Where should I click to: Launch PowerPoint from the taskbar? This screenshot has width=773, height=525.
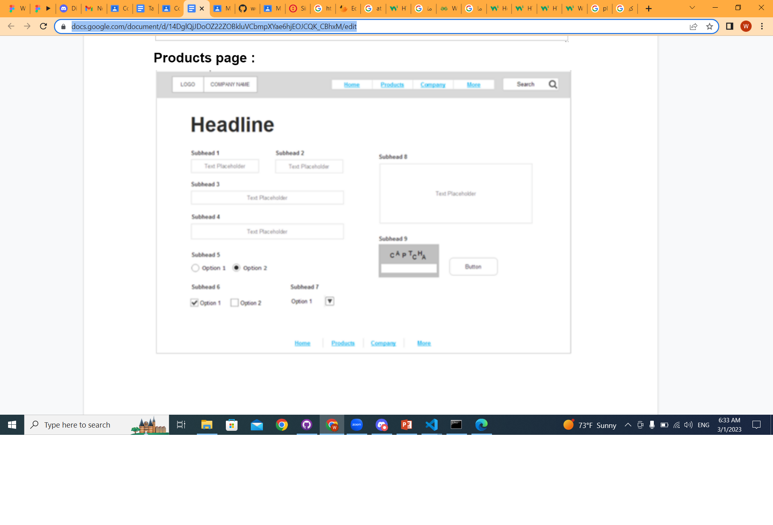click(x=407, y=425)
